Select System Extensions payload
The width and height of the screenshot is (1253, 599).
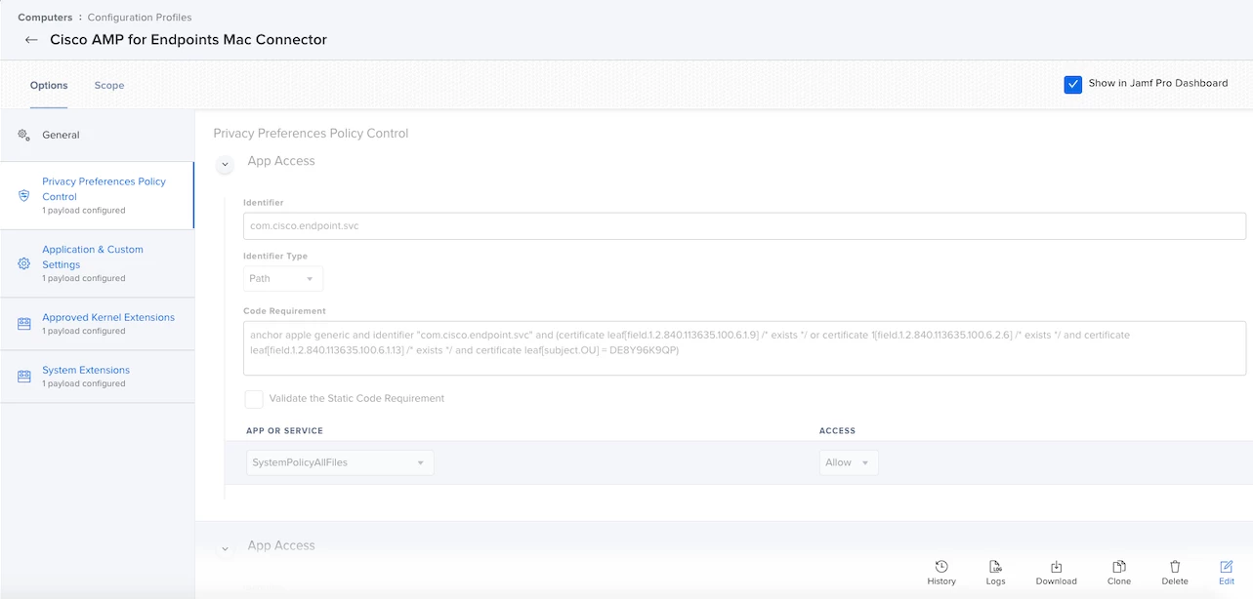coord(97,376)
